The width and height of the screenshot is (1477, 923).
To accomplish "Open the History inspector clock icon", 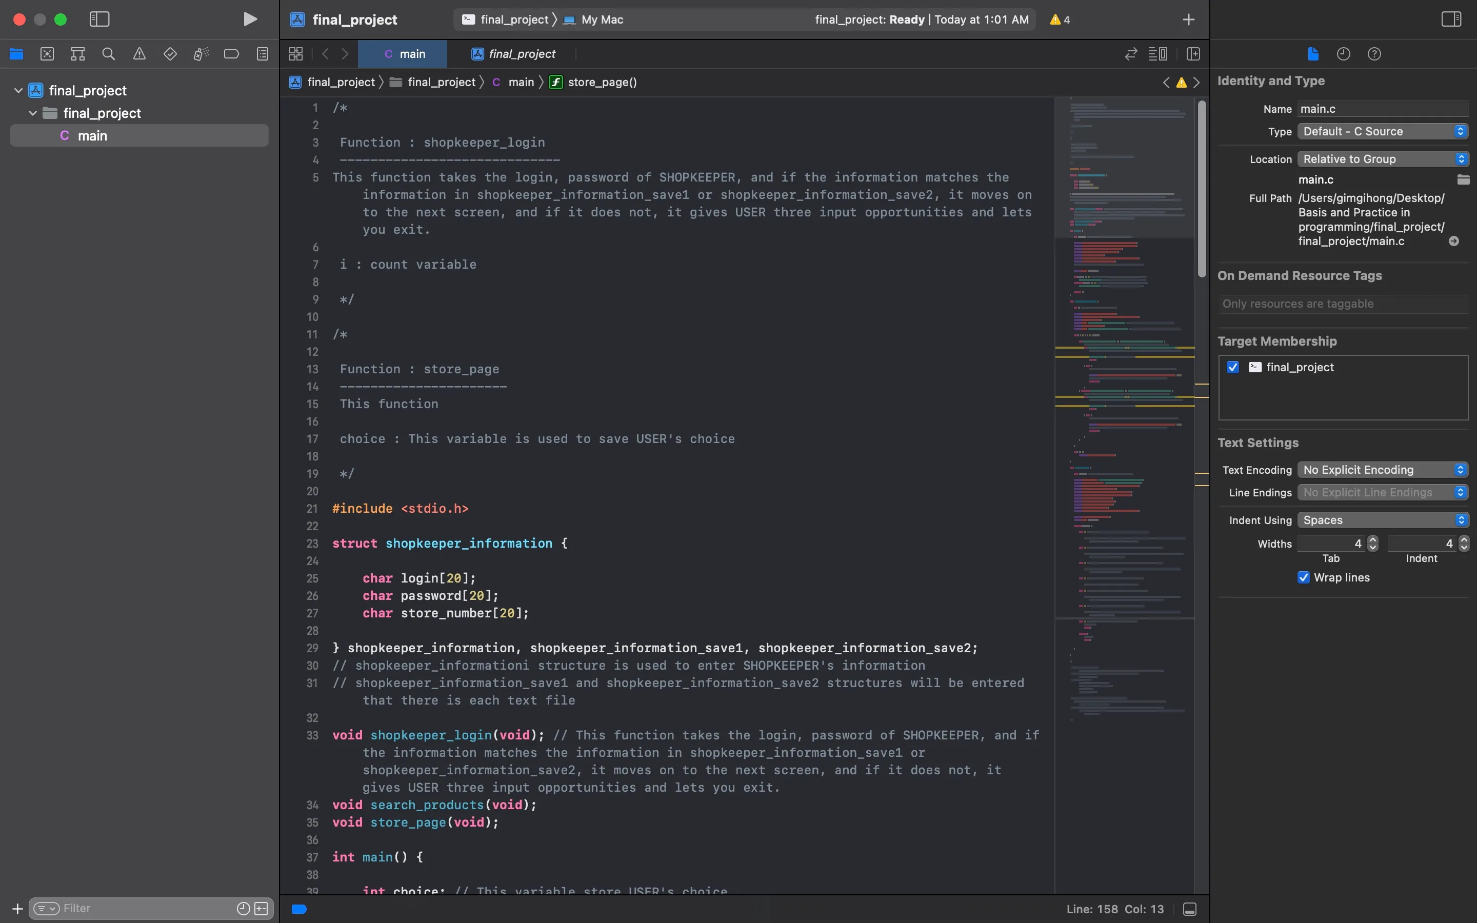I will coord(1343,54).
